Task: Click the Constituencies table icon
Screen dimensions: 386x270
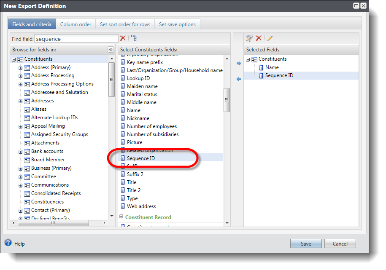Action: pos(27,202)
